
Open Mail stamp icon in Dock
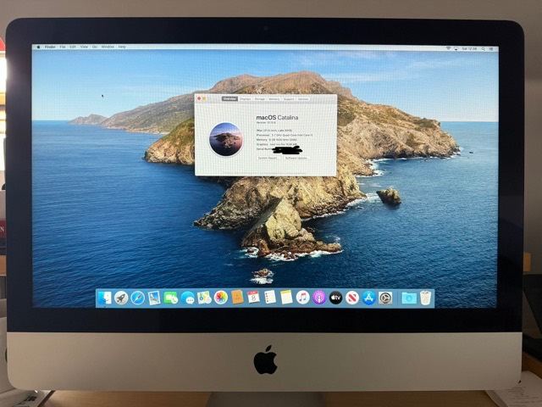tap(154, 298)
